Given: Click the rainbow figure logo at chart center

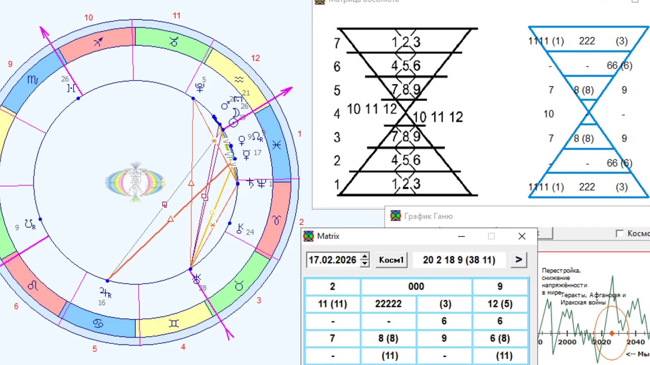Looking at the screenshot, I should click(x=135, y=181).
